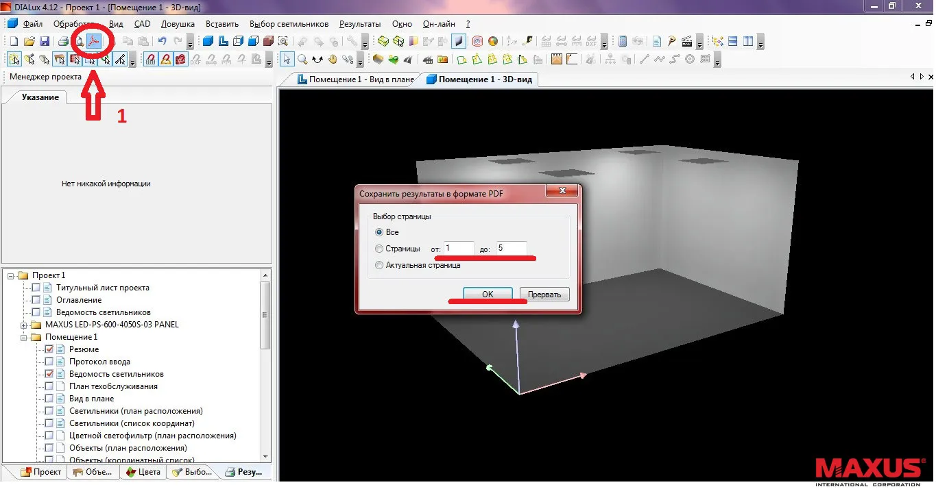Click the New project icon
The height and width of the screenshot is (500, 936).
tap(13, 42)
